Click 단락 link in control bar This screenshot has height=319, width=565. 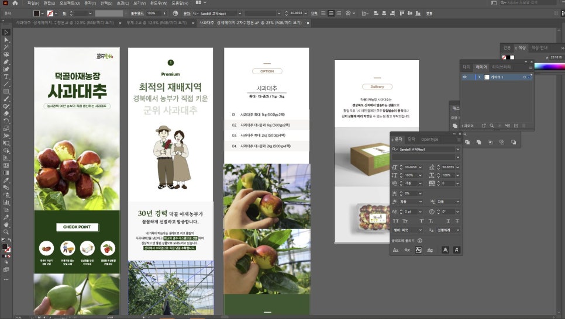click(314, 13)
